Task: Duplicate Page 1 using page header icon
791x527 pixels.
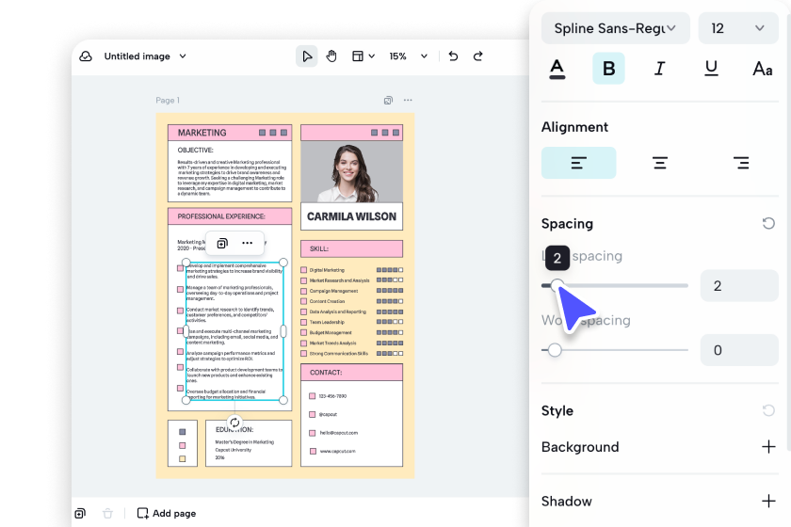Action: click(388, 101)
